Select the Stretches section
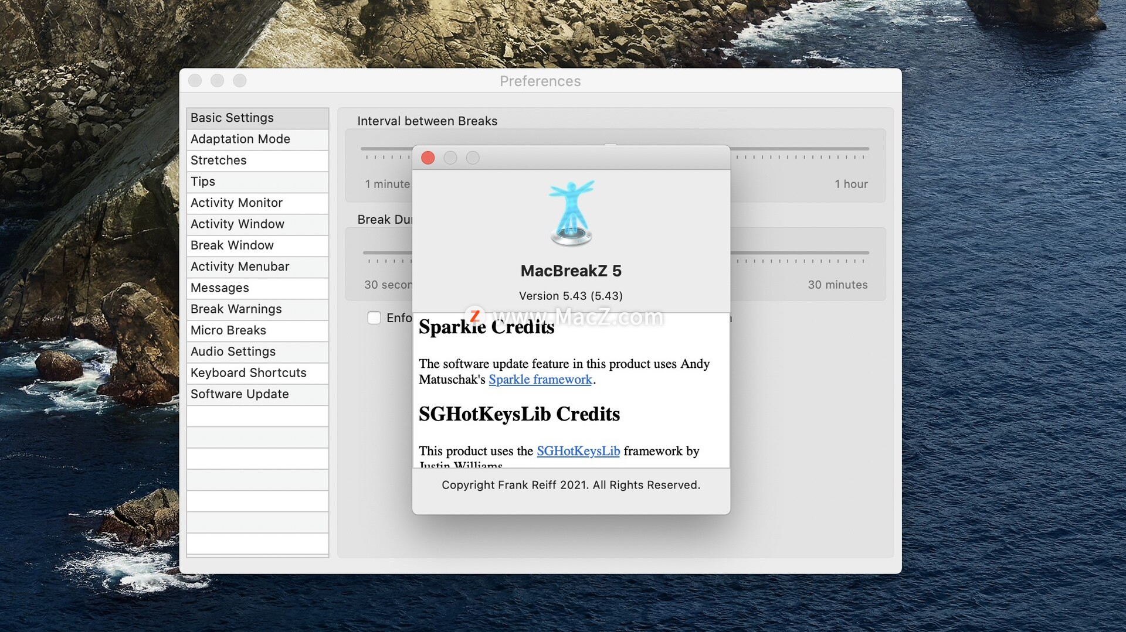 [257, 160]
